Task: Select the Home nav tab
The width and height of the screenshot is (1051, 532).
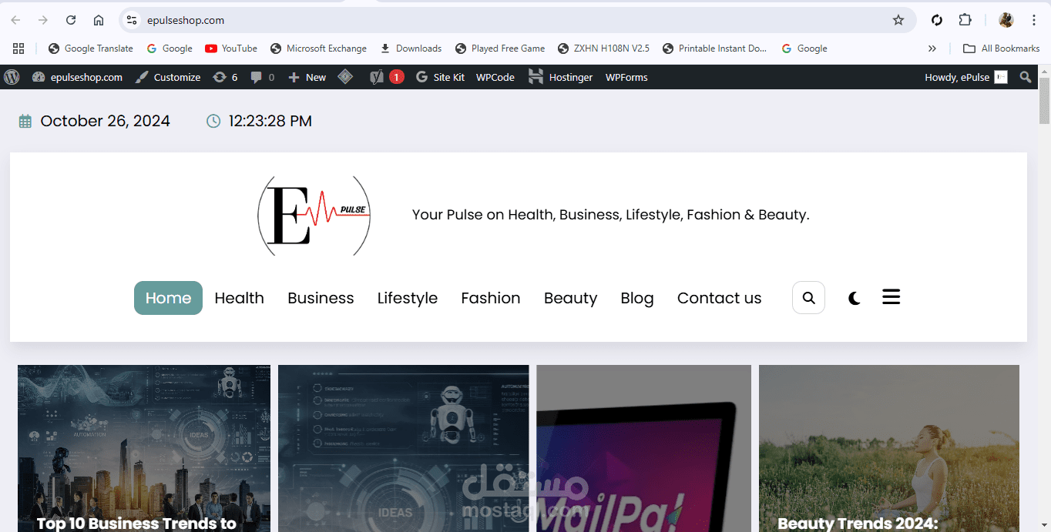Action: [168, 298]
